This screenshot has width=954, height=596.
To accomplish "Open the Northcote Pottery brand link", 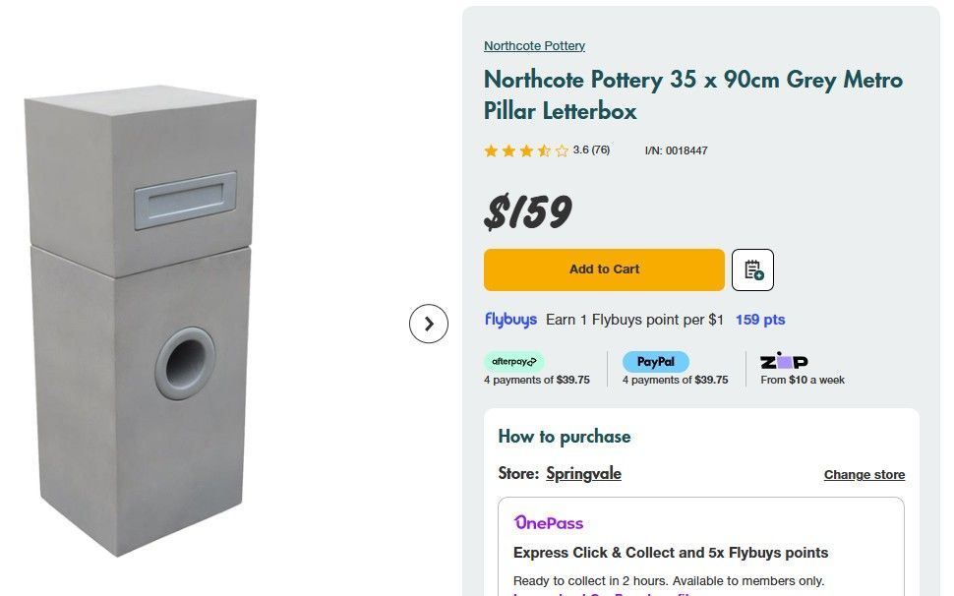I will click(x=534, y=46).
